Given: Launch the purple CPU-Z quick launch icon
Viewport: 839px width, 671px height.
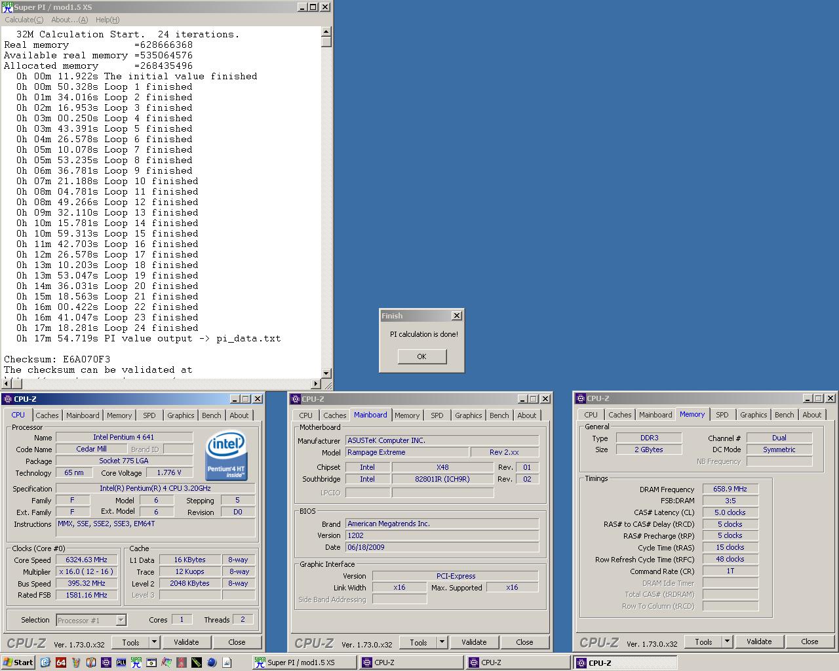Looking at the screenshot, I should pos(106,662).
